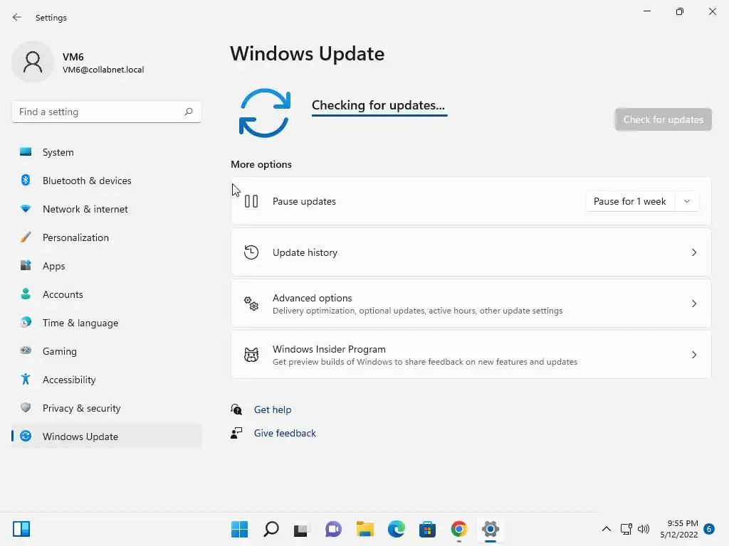Click the Give feedback person icon
Image resolution: width=729 pixels, height=546 pixels.
point(236,433)
